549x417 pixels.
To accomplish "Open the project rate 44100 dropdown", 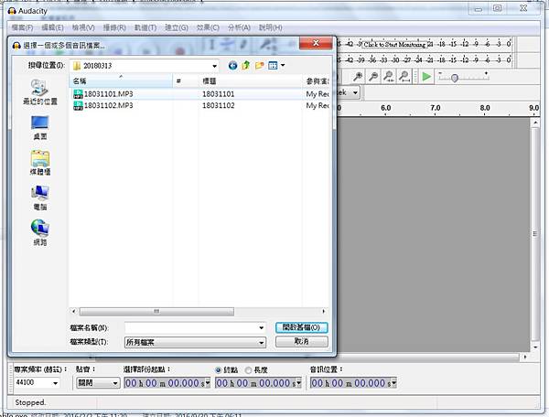I will [55, 383].
